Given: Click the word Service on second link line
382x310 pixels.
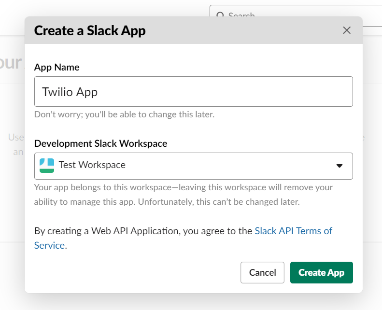Looking at the screenshot, I should coord(49,245).
